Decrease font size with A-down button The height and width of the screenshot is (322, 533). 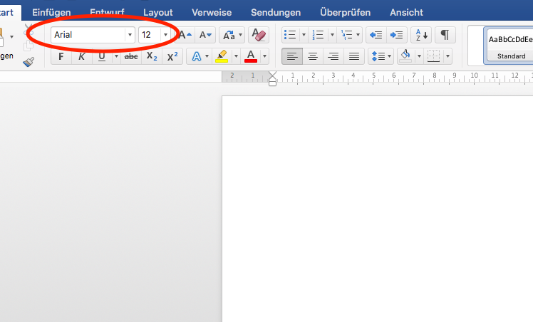tap(205, 35)
